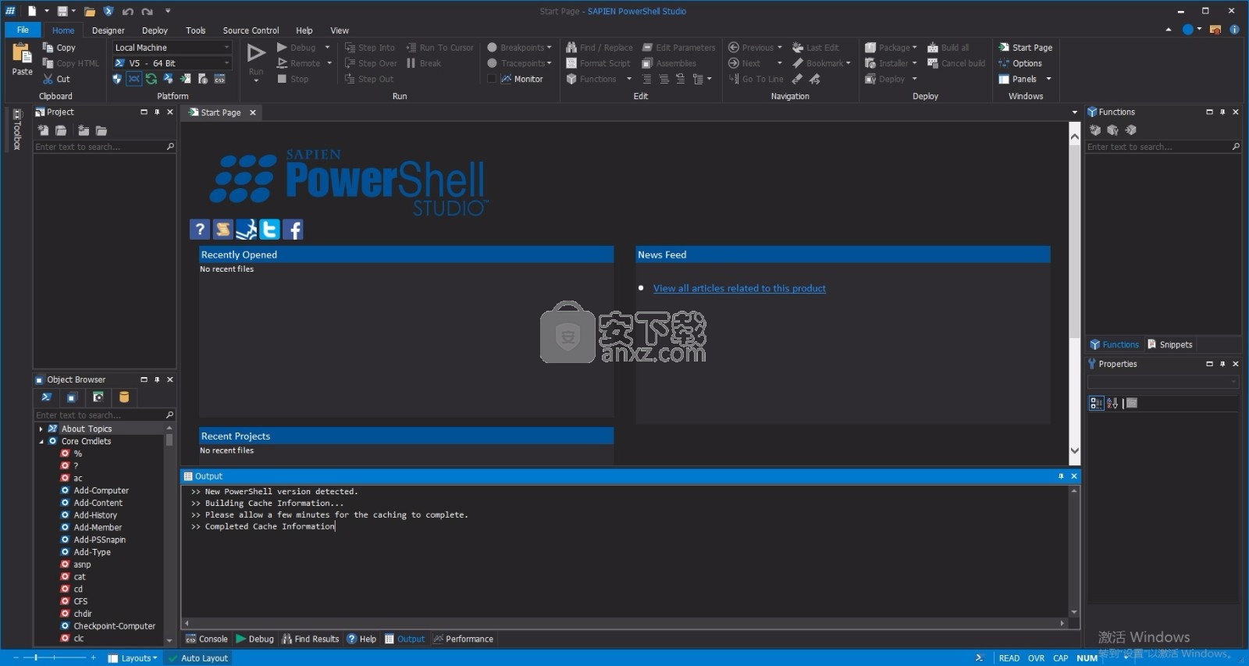Click the .NET types icon in Object Browser
Viewport: 1249px width, 666px height.
point(72,397)
